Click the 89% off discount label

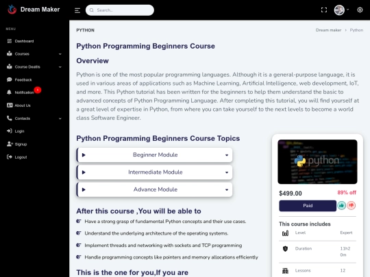347,192
